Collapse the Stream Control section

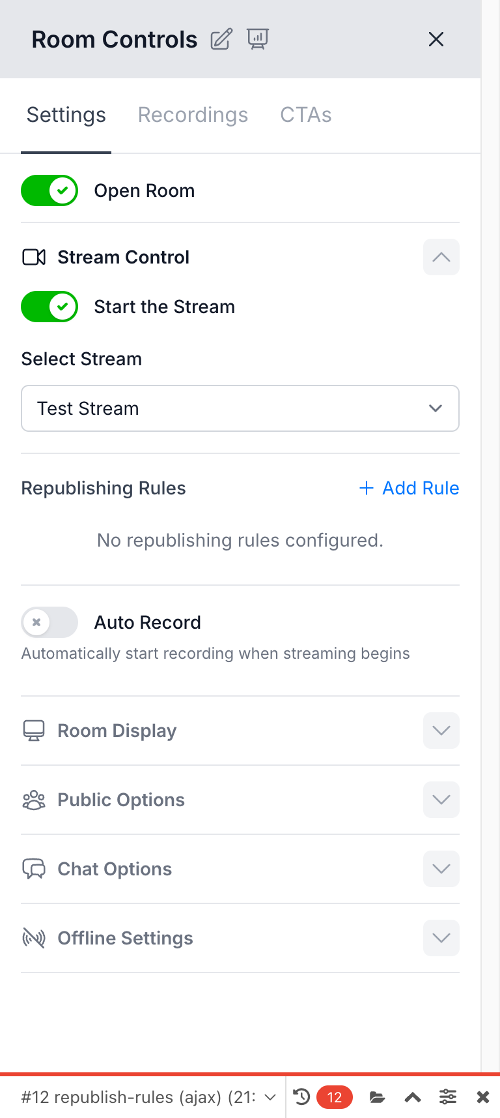pyautogui.click(x=441, y=257)
